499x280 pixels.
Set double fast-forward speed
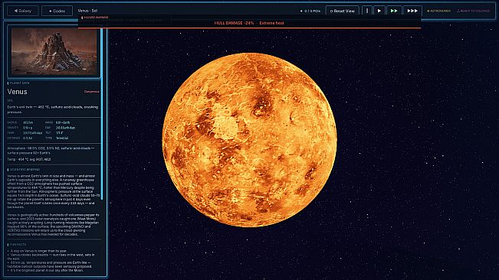[x=394, y=11]
